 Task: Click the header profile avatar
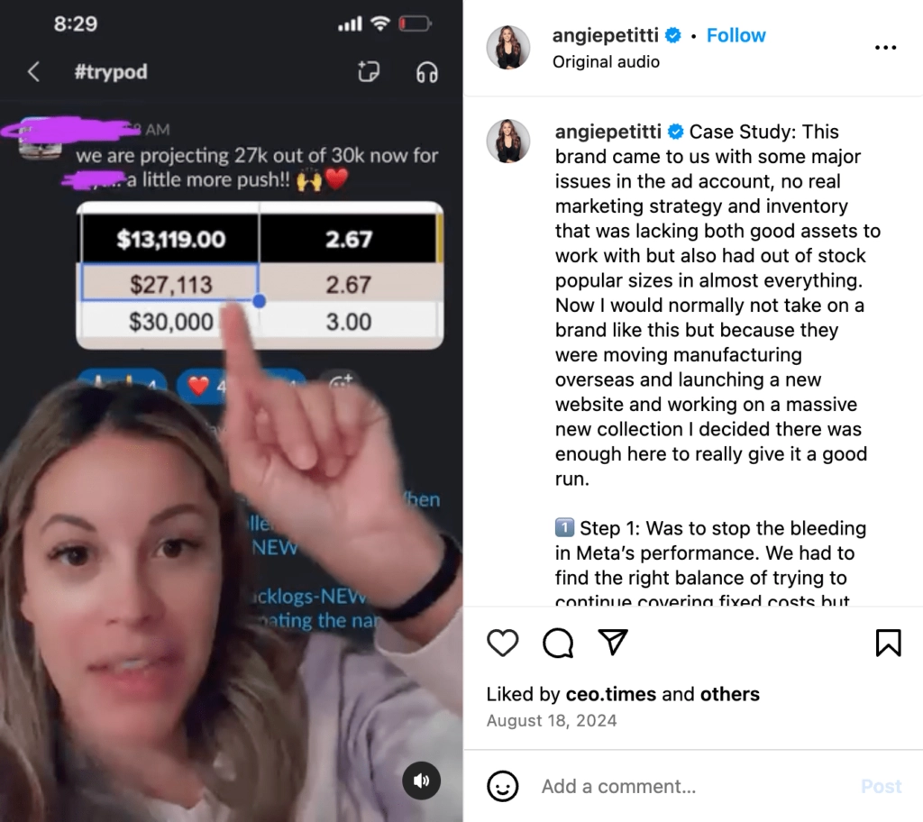pyautogui.click(x=508, y=47)
